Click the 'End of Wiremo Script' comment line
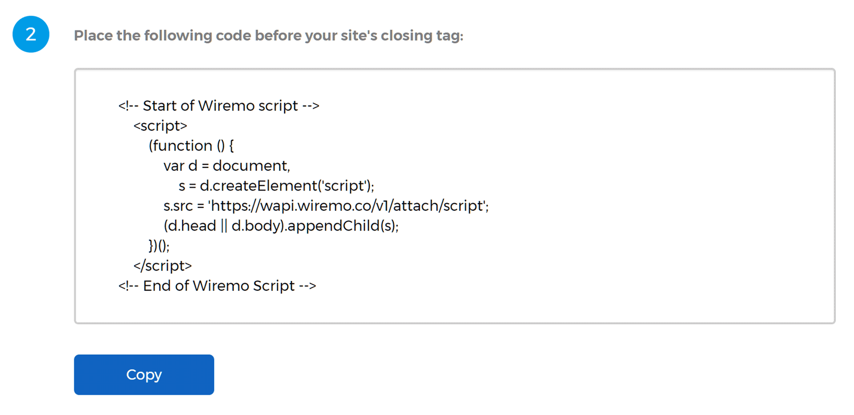854x415 pixels. 217,286
